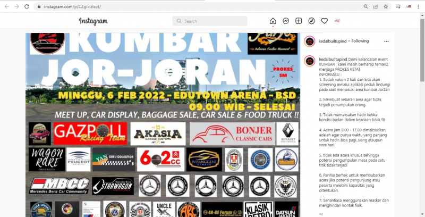This screenshot has height=217, width=425.
Task: Click the 4A-GE Forum Indonesia logo
Action: coord(222,210)
